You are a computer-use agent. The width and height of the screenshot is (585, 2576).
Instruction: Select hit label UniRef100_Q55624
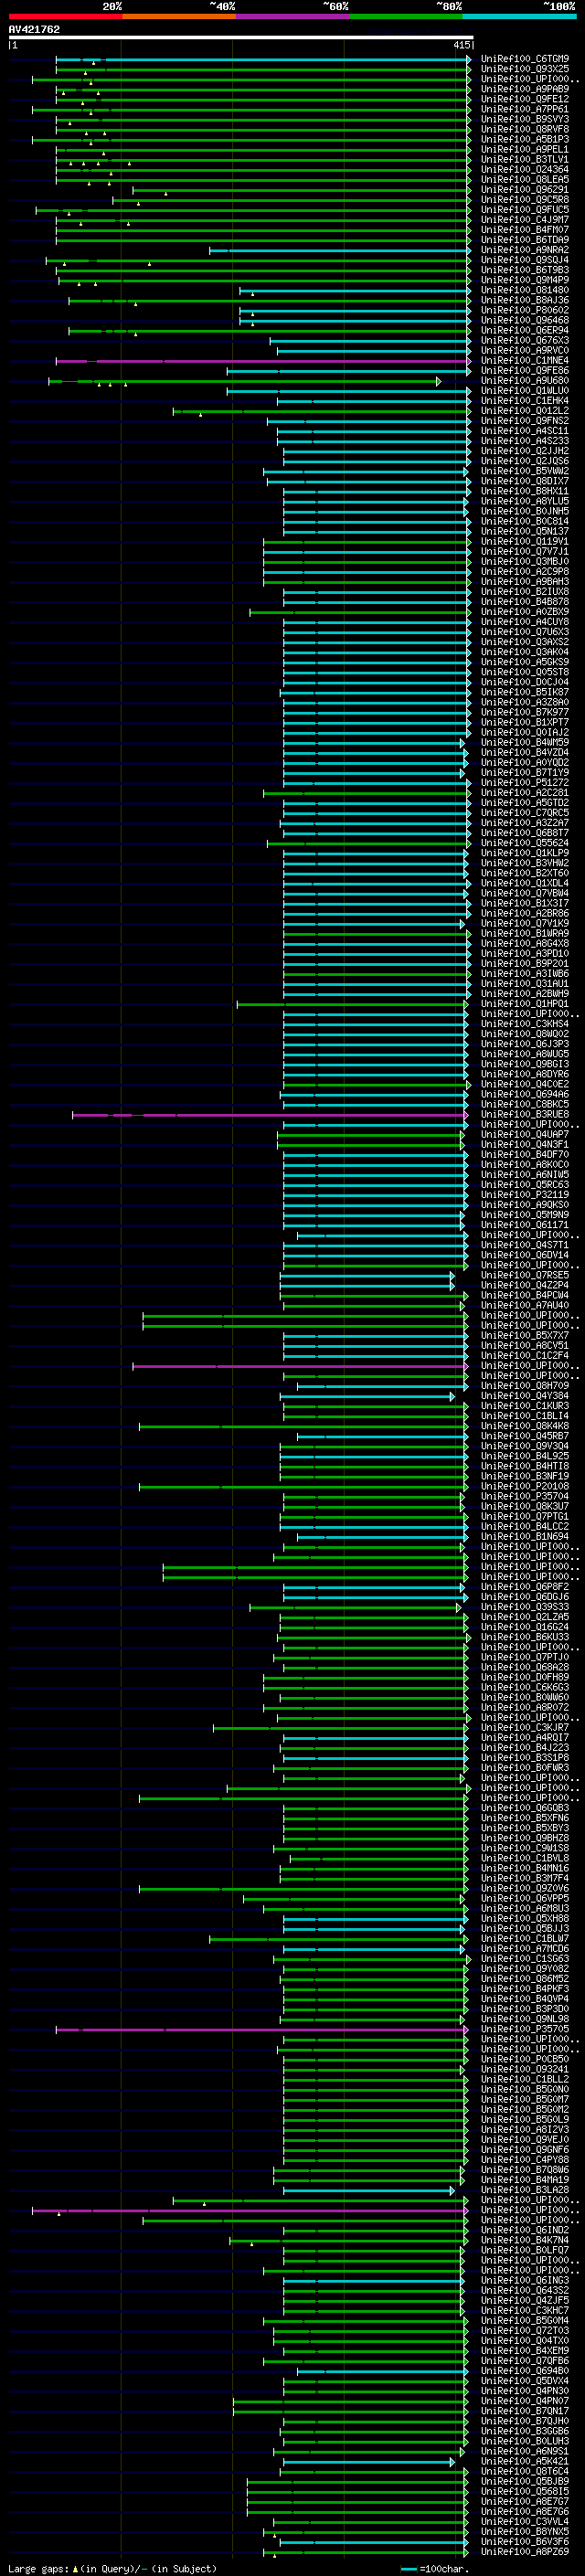[x=525, y=843]
